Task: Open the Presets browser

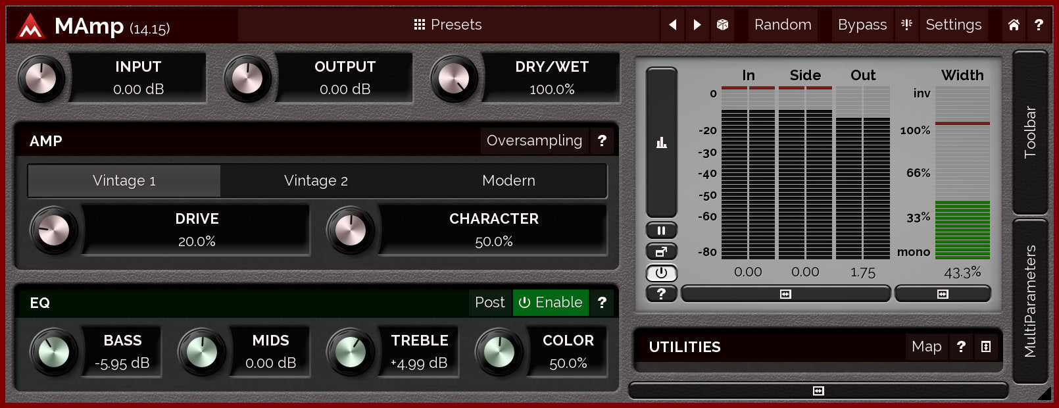Action: pyautogui.click(x=448, y=25)
